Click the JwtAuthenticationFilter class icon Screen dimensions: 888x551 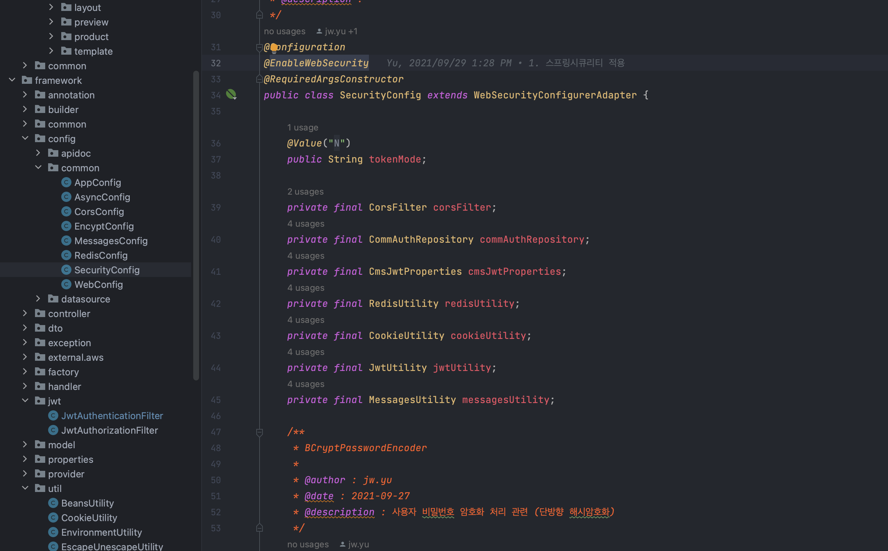click(x=53, y=415)
